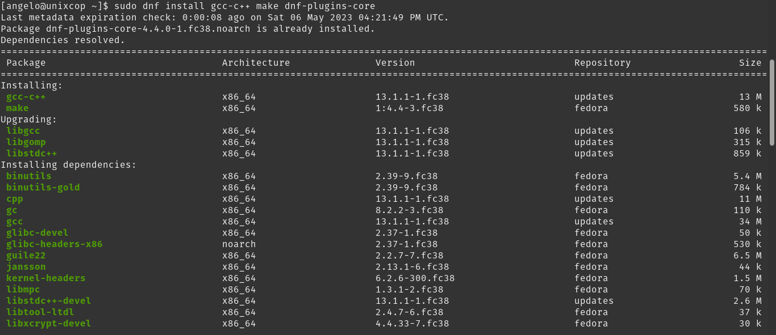Select the glibc-devel package entry
The height and width of the screenshot is (335, 776).
37,233
